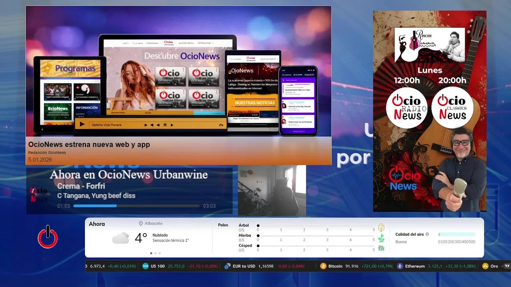Click the small play arrow beside the mockup player's song title
The height and width of the screenshot is (287, 511).
[x=146, y=125]
